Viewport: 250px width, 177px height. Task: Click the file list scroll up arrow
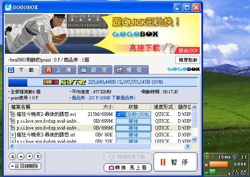coord(195,107)
